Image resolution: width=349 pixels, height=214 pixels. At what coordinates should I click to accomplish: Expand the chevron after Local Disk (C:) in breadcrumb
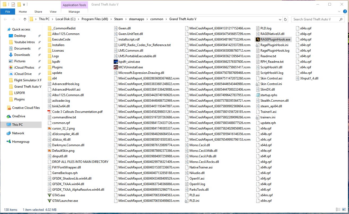[79, 19]
